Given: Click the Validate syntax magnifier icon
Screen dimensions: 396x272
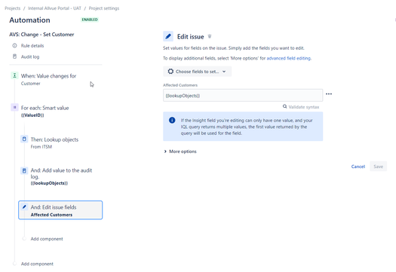Looking at the screenshot, I should click(x=284, y=106).
